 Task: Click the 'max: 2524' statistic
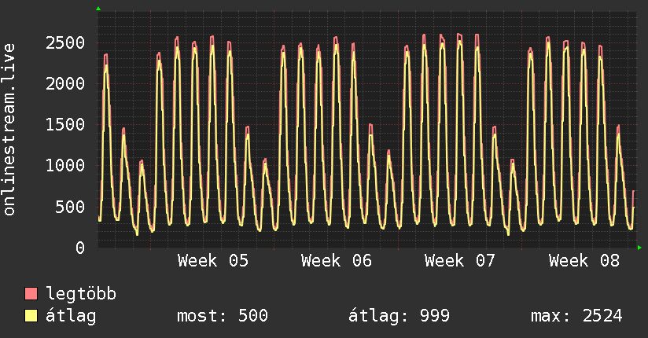click(x=577, y=316)
